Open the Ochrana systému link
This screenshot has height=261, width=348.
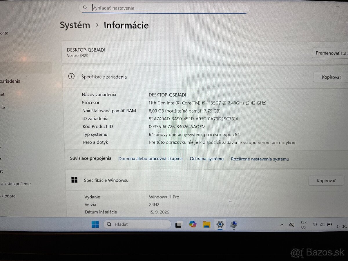207,159
